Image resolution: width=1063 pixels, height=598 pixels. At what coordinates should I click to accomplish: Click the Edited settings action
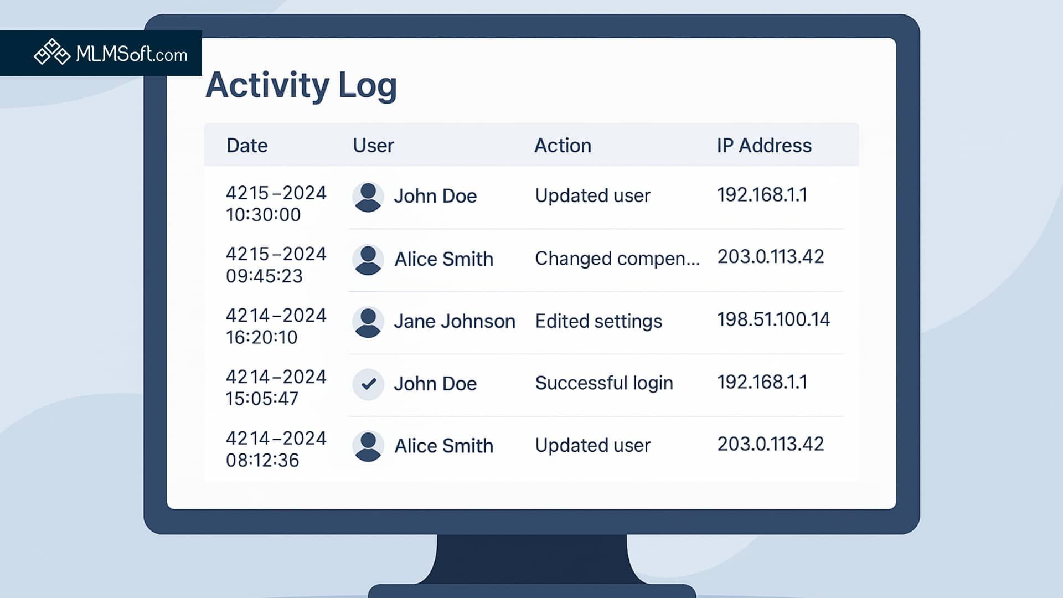598,322
